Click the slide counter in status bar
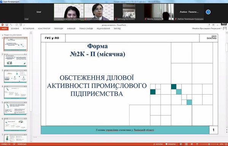Viewport: 228px width, 146px height. (x=6, y=144)
